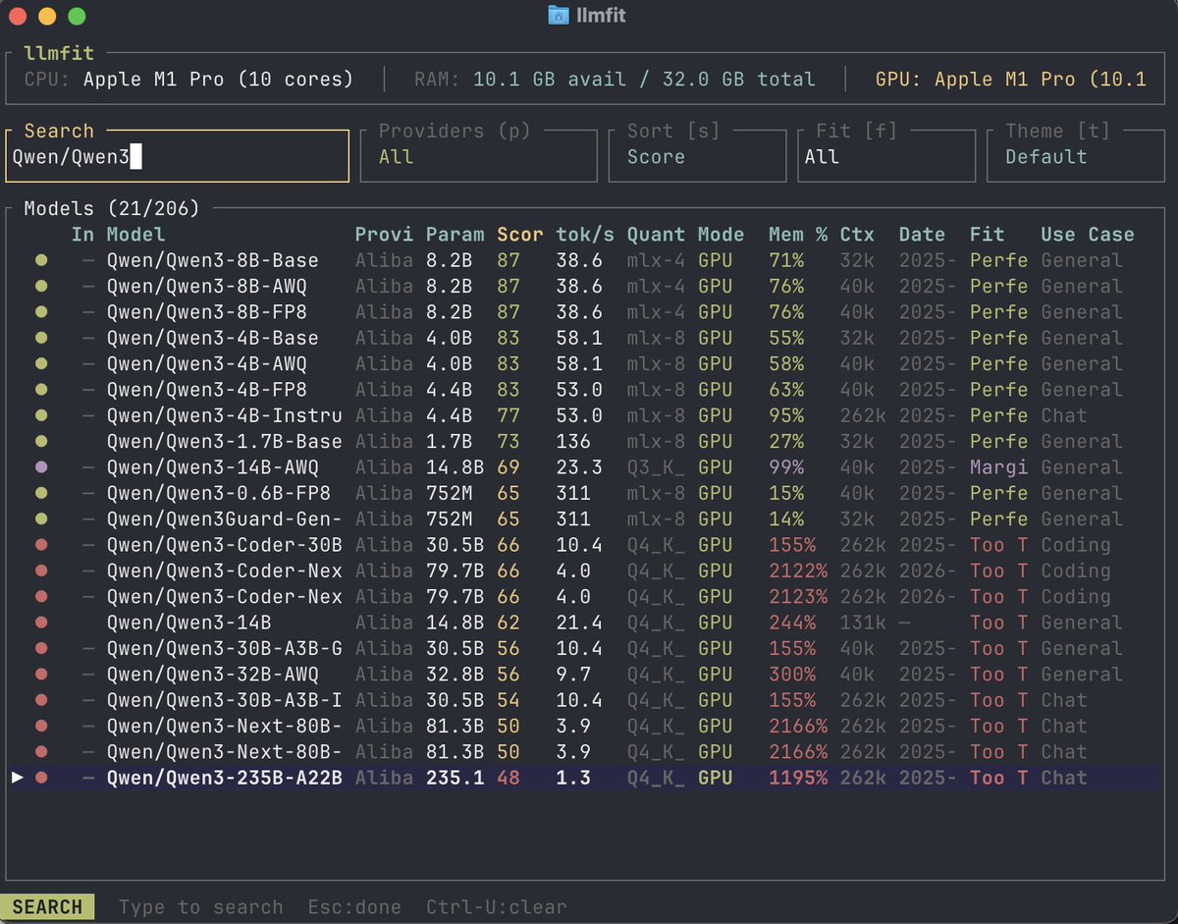Click the SEARCH mode badge in status bar
The image size is (1178, 924).
click(x=47, y=907)
